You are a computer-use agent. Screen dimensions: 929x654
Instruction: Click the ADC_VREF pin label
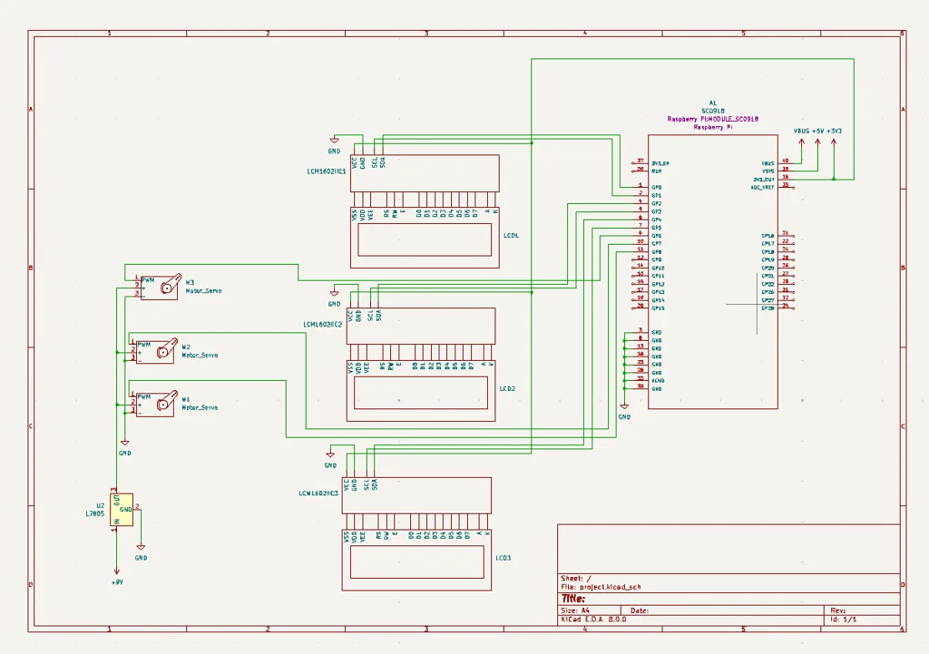click(762, 187)
